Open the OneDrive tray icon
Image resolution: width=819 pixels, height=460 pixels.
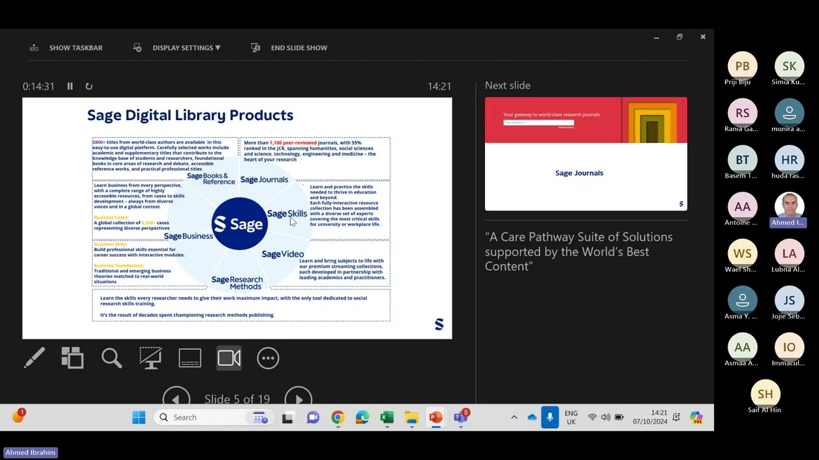click(532, 417)
